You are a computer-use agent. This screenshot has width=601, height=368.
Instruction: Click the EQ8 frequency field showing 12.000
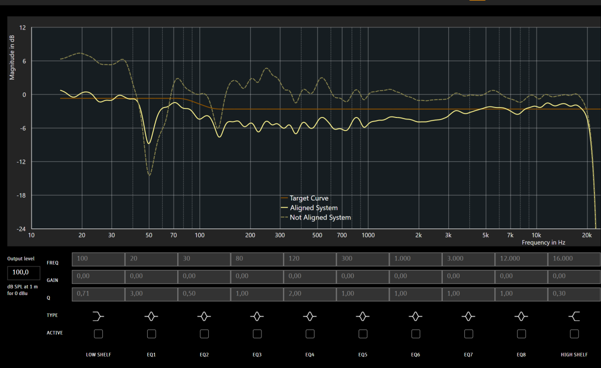click(521, 259)
